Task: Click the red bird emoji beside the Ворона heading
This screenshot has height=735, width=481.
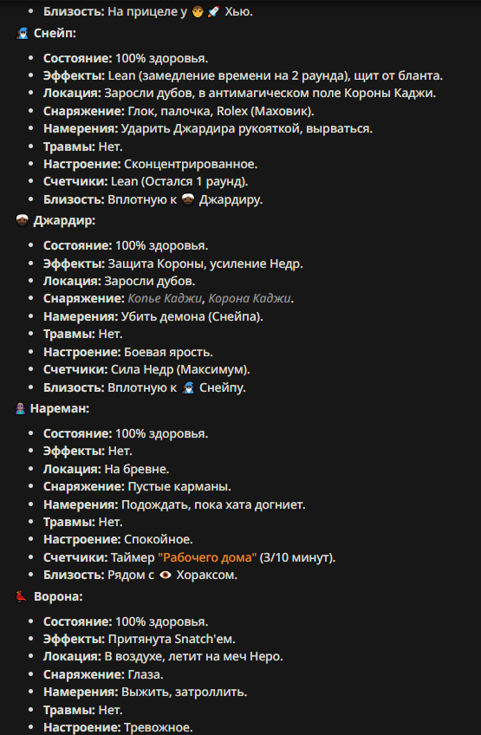Action: pyautogui.click(x=22, y=596)
